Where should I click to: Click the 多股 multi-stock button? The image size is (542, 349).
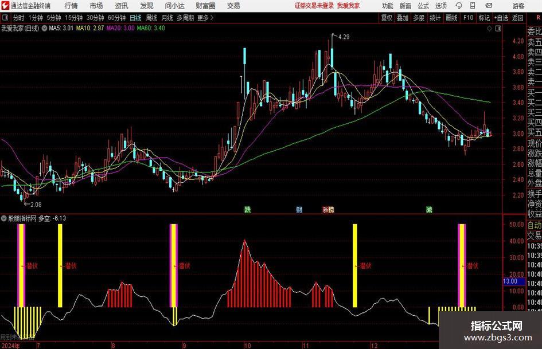(419, 18)
